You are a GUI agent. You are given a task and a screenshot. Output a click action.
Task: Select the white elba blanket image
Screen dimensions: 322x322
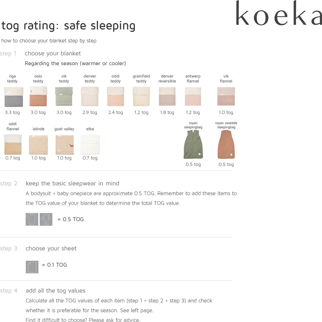[90, 145]
